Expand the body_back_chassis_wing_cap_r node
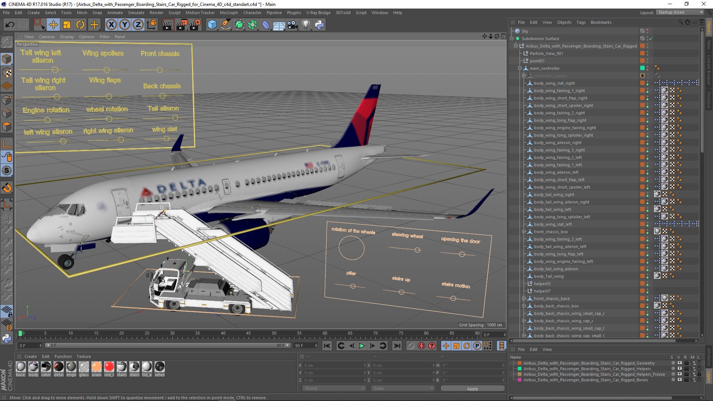 point(524,321)
